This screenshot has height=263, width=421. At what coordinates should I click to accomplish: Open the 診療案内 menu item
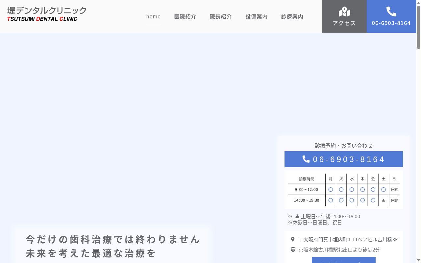(292, 16)
